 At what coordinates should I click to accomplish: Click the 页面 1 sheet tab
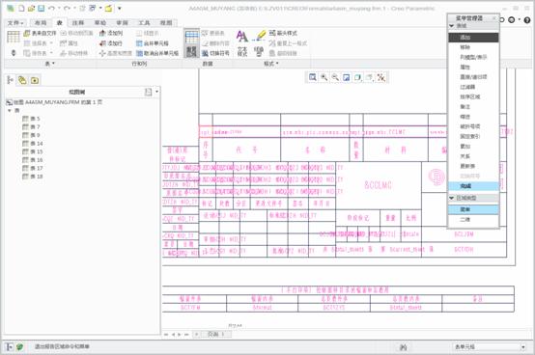(216, 334)
